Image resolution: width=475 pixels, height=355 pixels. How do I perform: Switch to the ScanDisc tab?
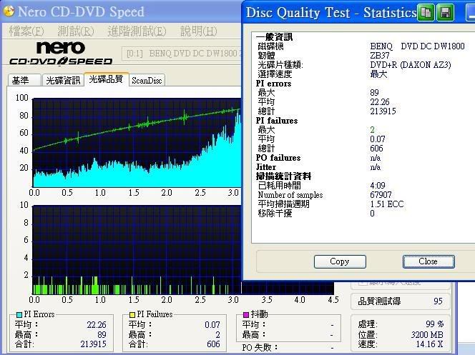[x=147, y=81]
